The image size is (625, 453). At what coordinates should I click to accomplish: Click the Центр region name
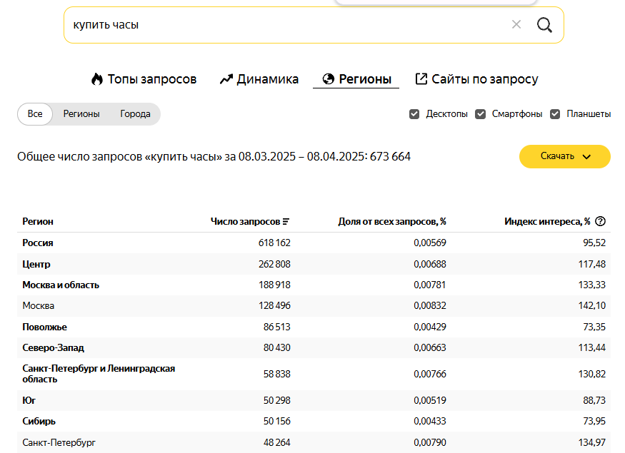36,264
